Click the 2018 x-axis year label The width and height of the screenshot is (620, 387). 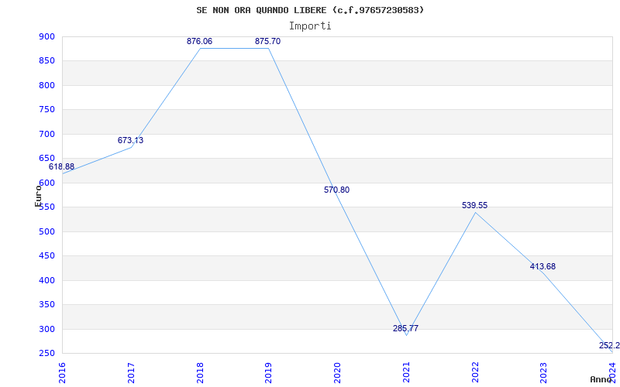(x=200, y=373)
